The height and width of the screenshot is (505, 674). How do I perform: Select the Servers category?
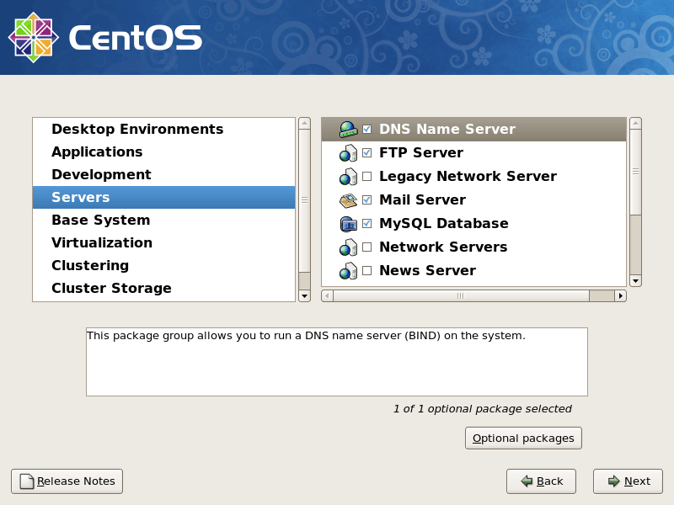click(163, 198)
